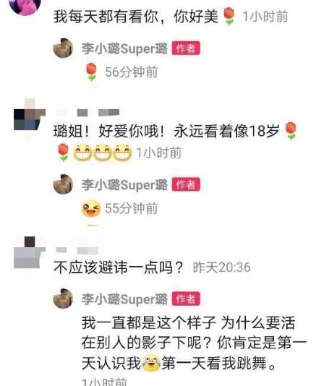Tap 李小璐Super璐 avatar above the 56分钟前 reply
The width and height of the screenshot is (316, 386).
[63, 48]
